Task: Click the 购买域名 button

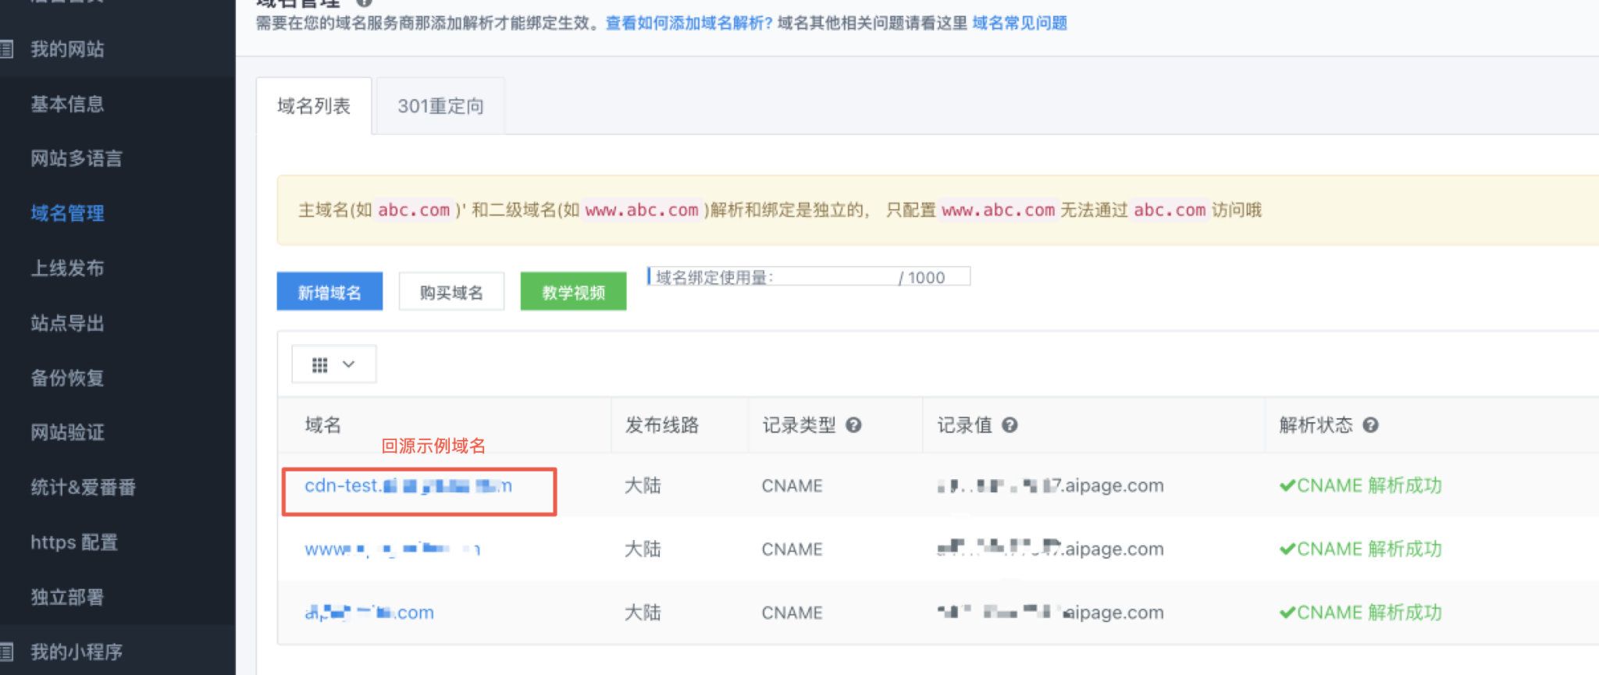Action: (x=451, y=292)
